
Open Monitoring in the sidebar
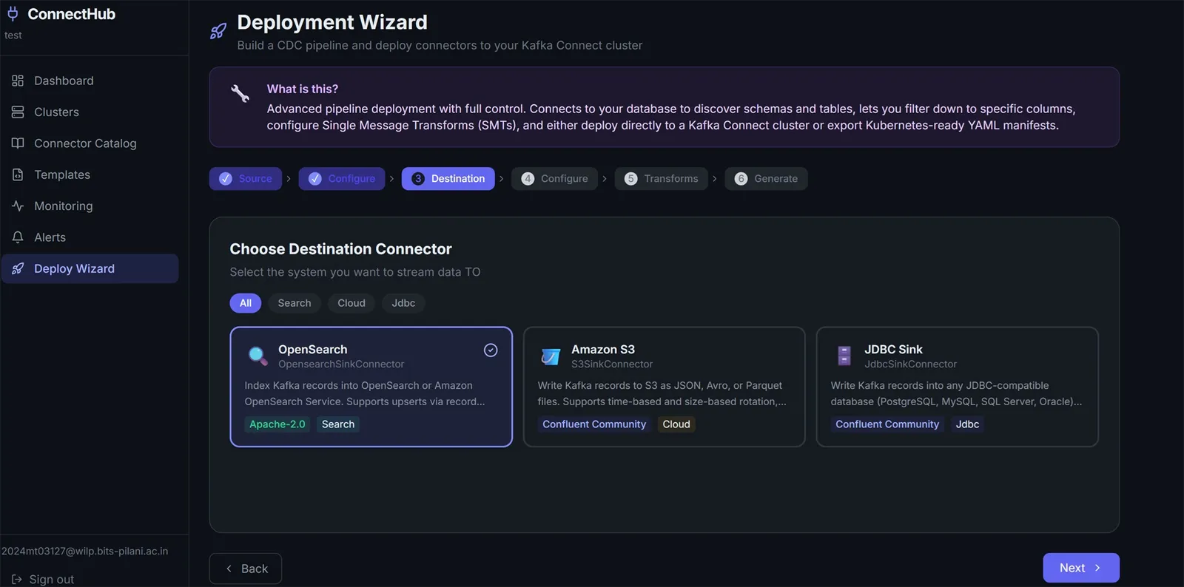[90, 206]
